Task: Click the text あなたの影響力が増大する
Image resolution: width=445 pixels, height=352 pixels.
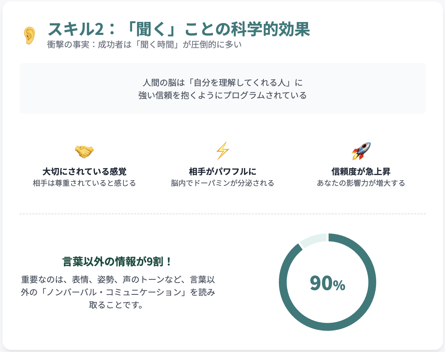Action: click(x=361, y=183)
